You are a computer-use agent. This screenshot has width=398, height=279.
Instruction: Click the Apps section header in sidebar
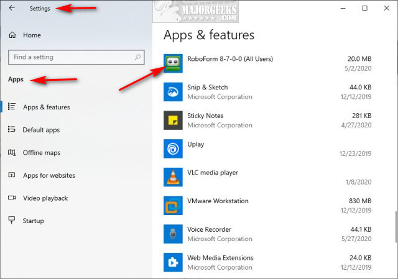click(x=16, y=80)
